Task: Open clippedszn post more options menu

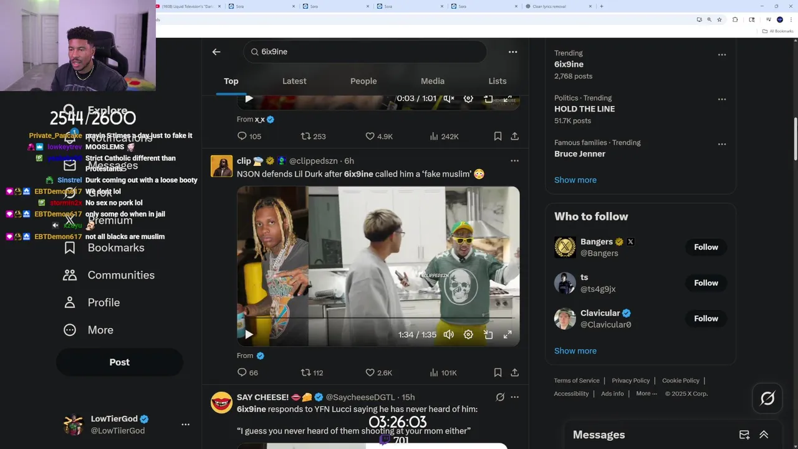Action: click(514, 161)
